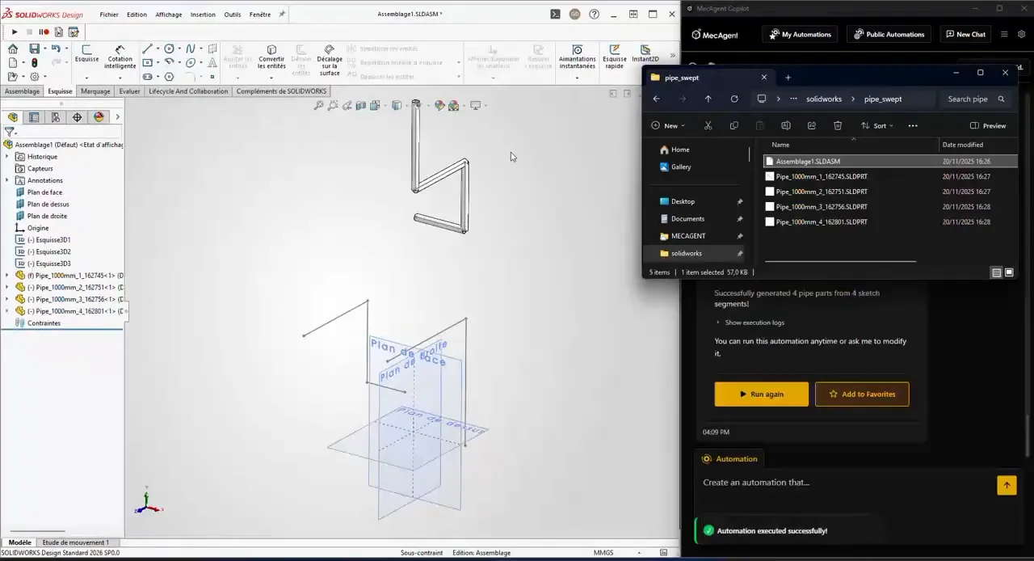Select the Ellipse sketch tool
1034x561 pixels.
click(191, 63)
